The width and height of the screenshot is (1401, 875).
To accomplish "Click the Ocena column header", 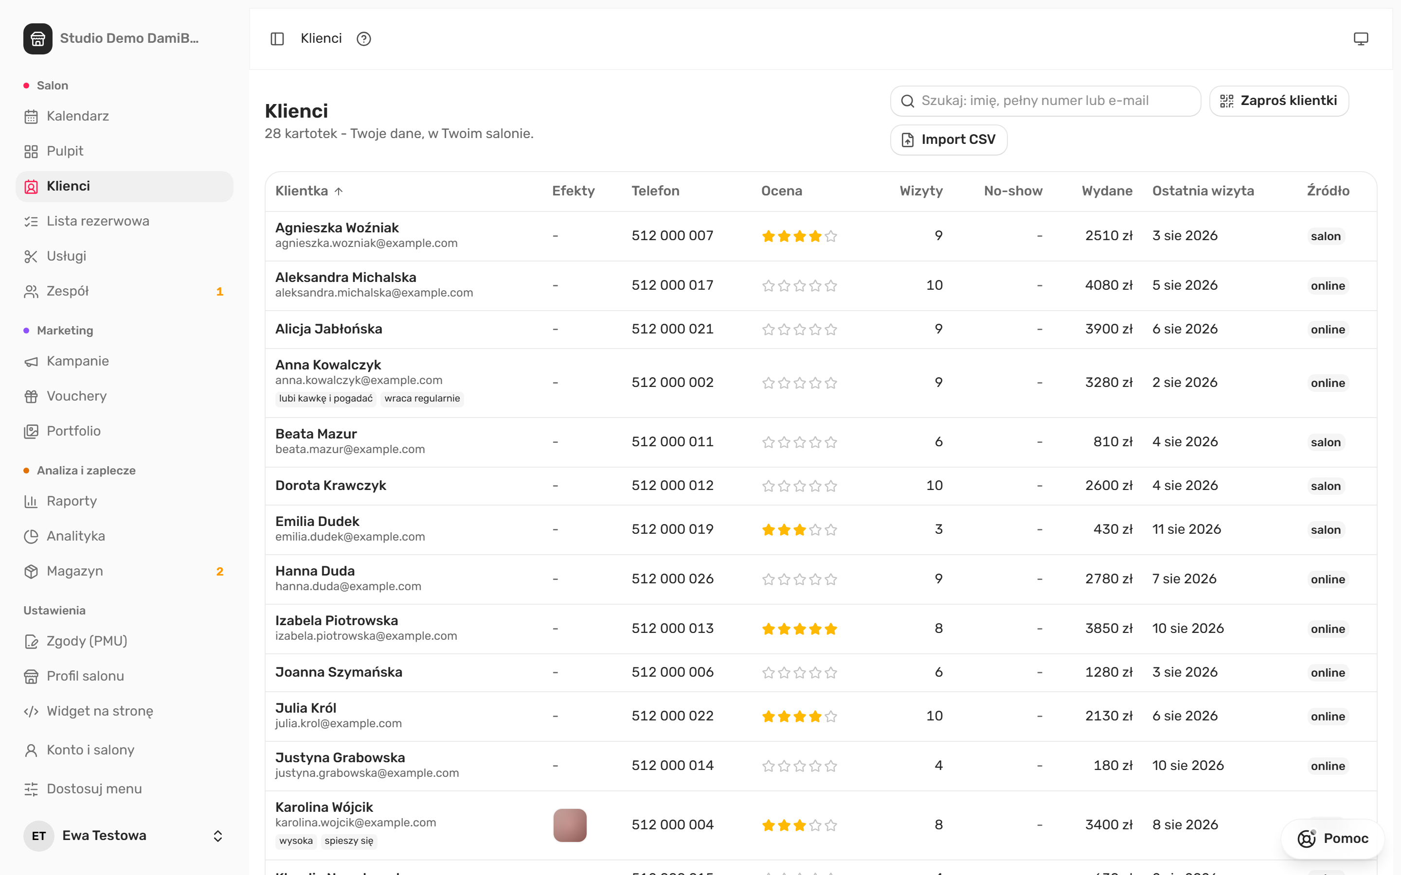I will 782,191.
